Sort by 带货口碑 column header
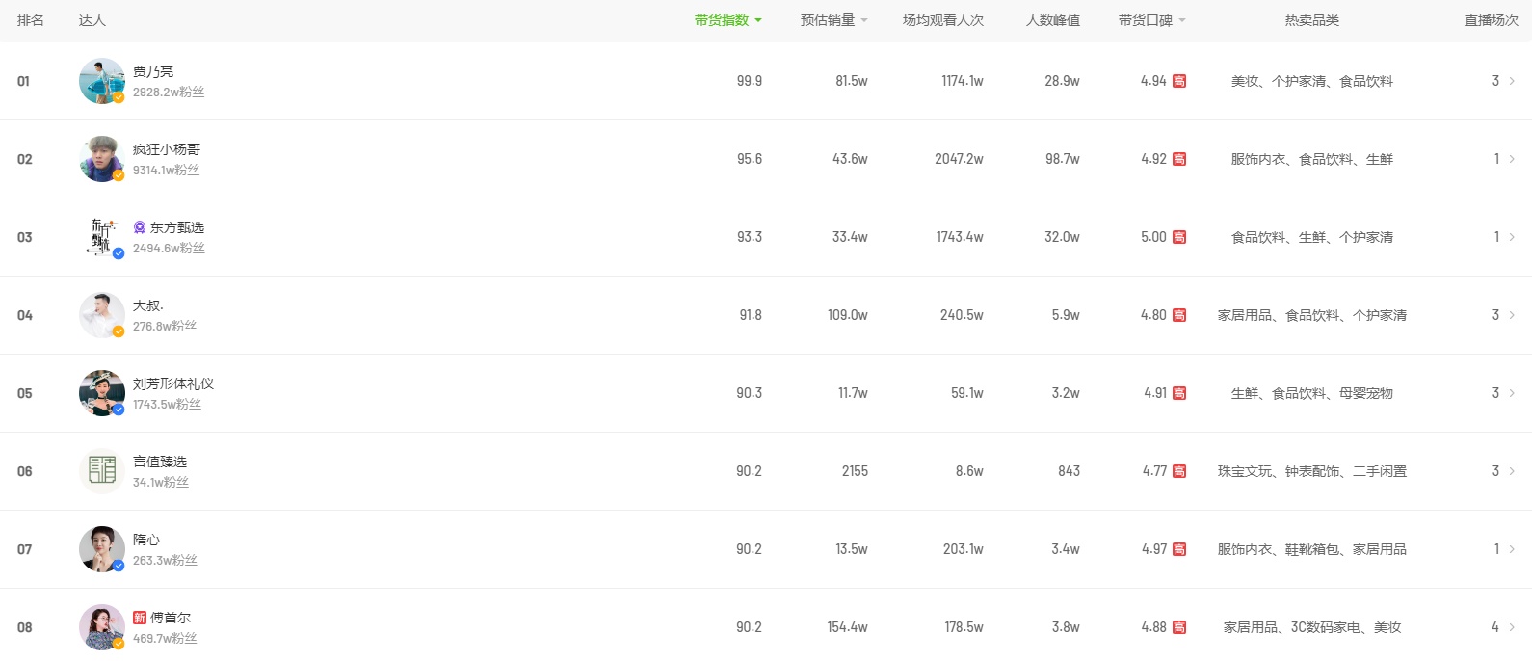1532x661 pixels. [1151, 20]
